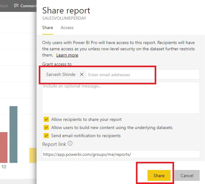Toggle Send email notification to recipients
The width and height of the screenshot is (205, 184).
tap(46, 136)
